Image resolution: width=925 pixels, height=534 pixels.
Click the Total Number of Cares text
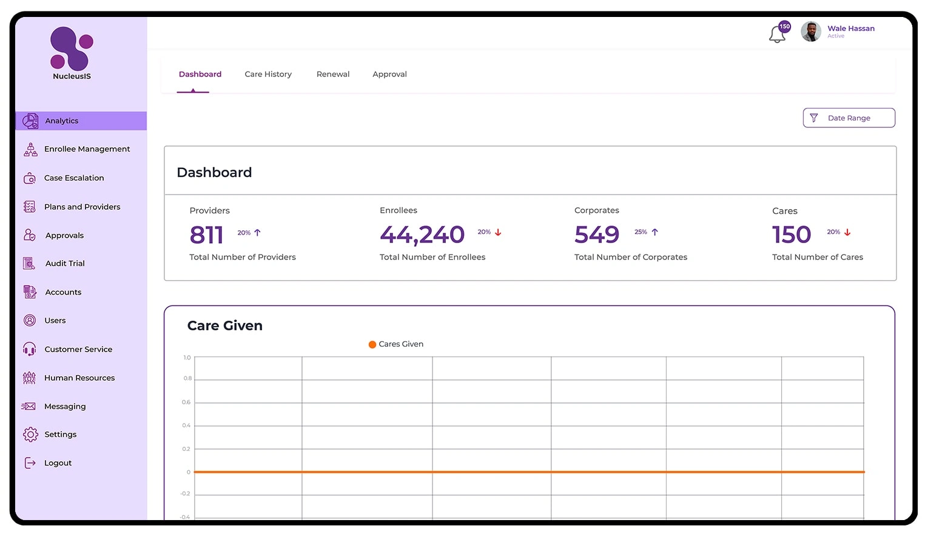point(818,257)
